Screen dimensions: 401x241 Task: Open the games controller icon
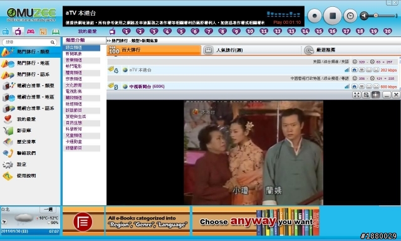click(x=31, y=32)
